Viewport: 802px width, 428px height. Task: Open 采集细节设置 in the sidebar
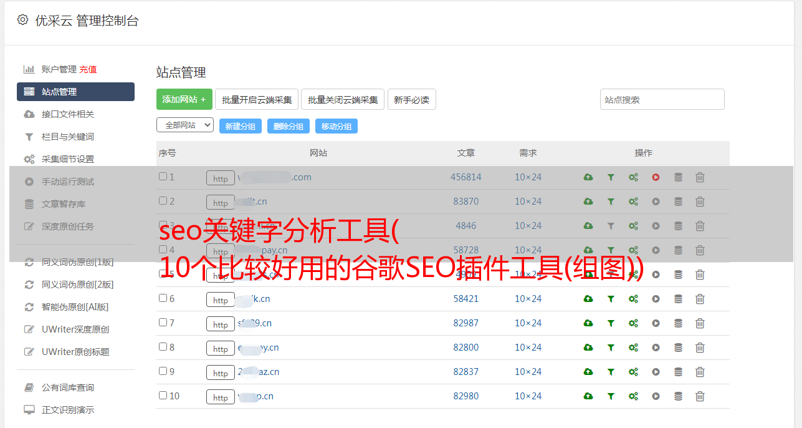click(68, 159)
